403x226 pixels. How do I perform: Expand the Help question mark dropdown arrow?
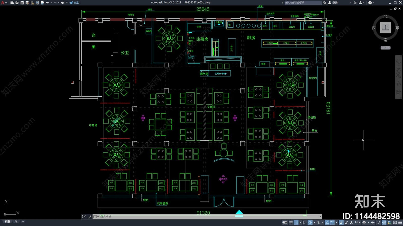(374, 3)
